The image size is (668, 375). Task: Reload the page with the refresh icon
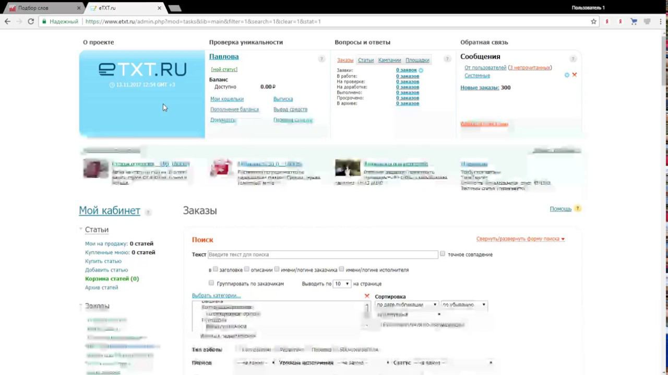pyautogui.click(x=31, y=21)
